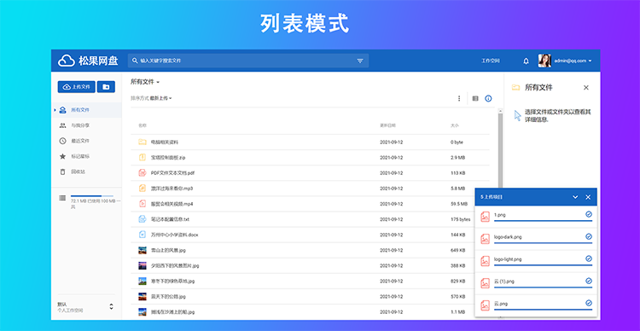
Task: Click the image icon beside logo-light.png
Action: tap(485, 261)
